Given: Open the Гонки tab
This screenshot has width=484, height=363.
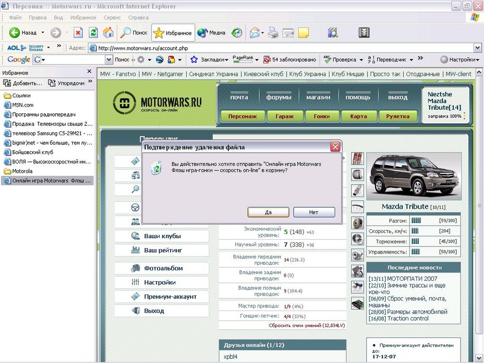Looking at the screenshot, I should (322, 116).
